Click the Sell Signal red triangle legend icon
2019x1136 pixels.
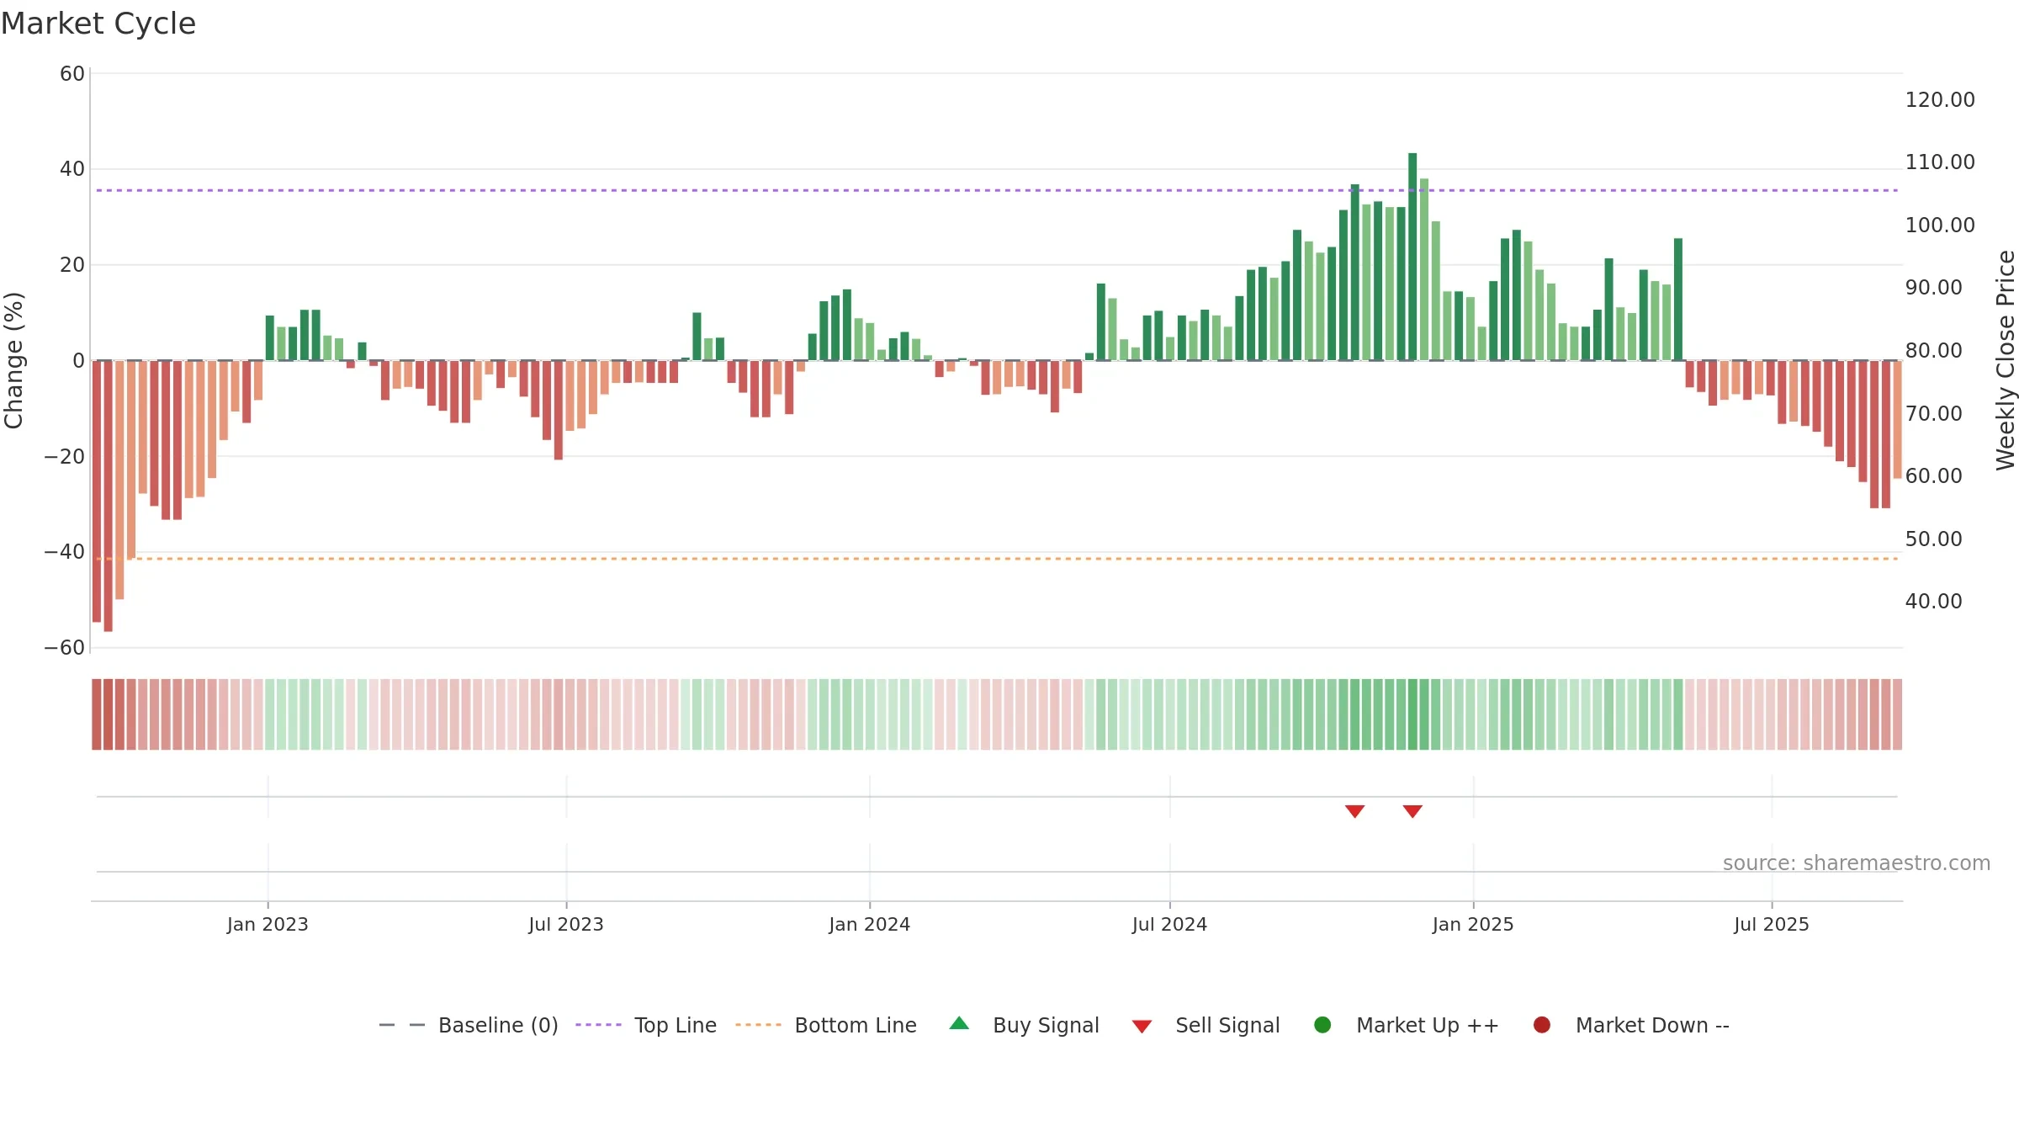click(x=1142, y=1027)
